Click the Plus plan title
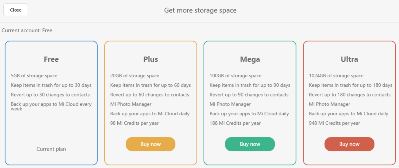This screenshot has width=399, height=168. (151, 59)
